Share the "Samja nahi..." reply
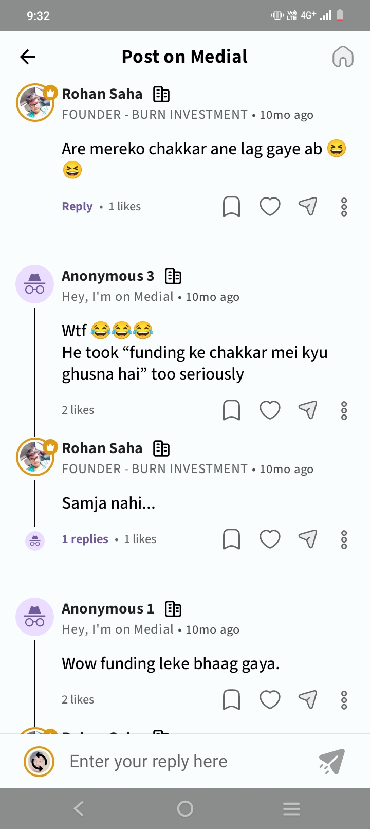The height and width of the screenshot is (829, 370). 308,539
